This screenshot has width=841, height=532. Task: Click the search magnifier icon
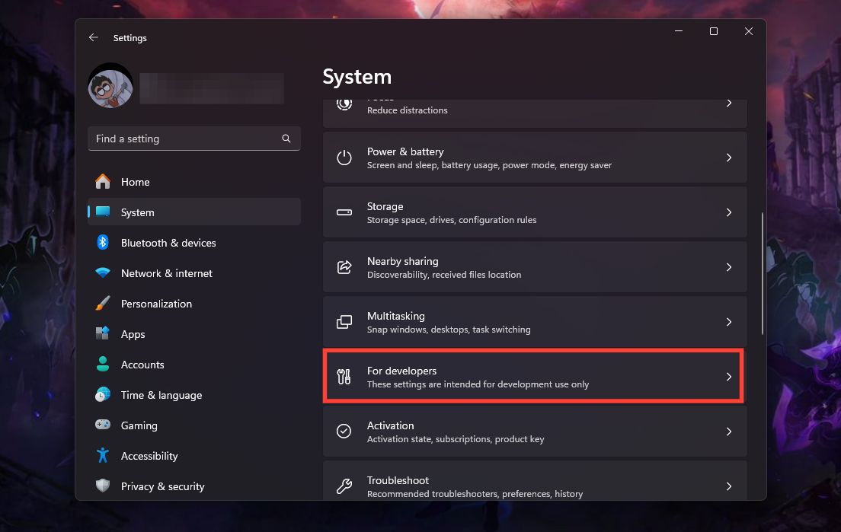pyautogui.click(x=286, y=139)
